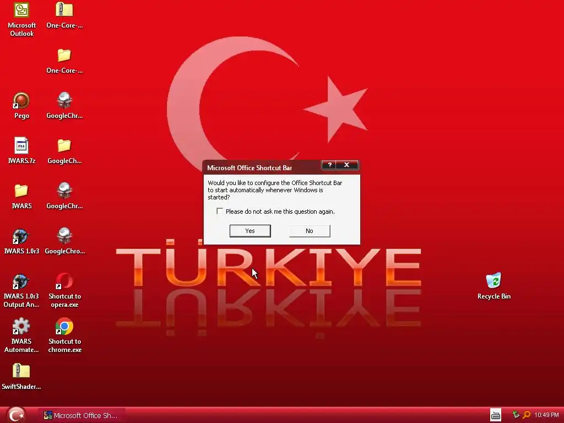The height and width of the screenshot is (423, 564).
Task: Click the Microsoft Office Shortcut Bar title
Action: 250,168
